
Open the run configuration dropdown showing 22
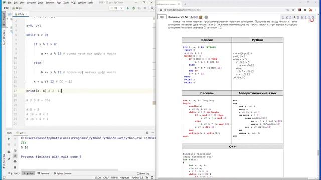point(116,8)
